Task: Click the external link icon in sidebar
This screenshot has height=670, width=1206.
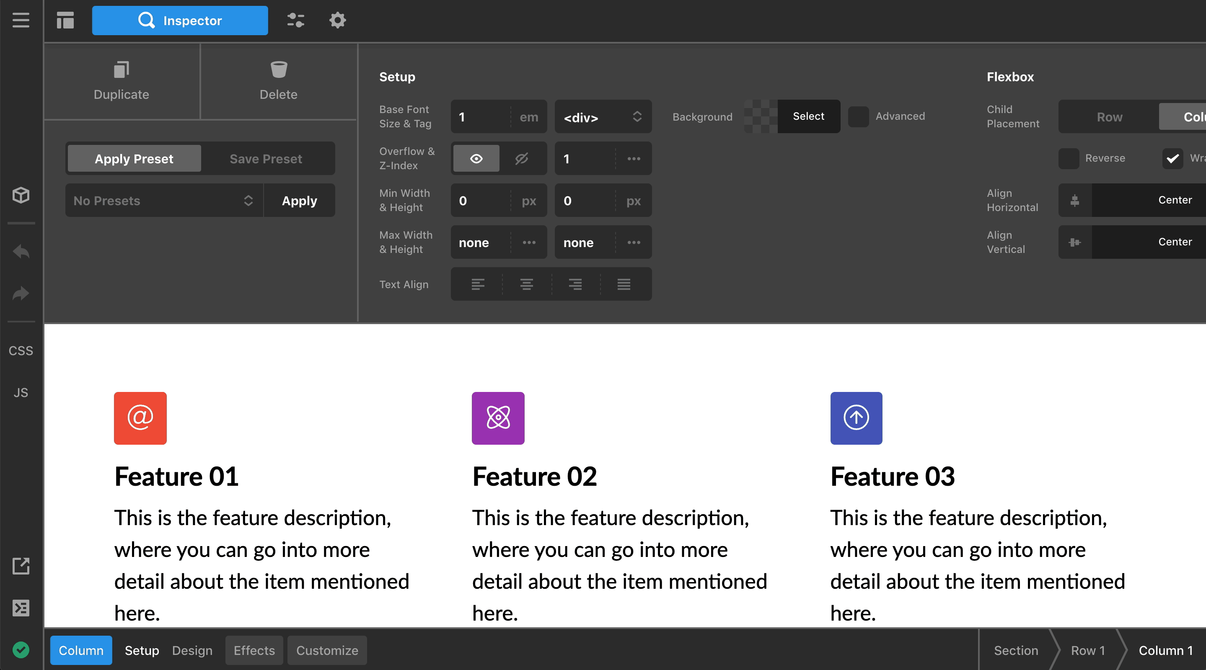Action: [x=21, y=566]
